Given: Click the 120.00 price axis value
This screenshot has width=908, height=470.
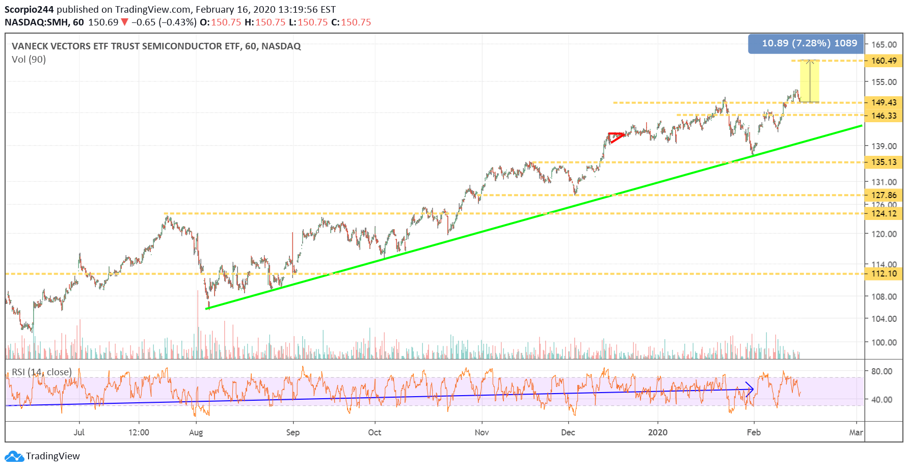Looking at the screenshot, I should point(884,234).
